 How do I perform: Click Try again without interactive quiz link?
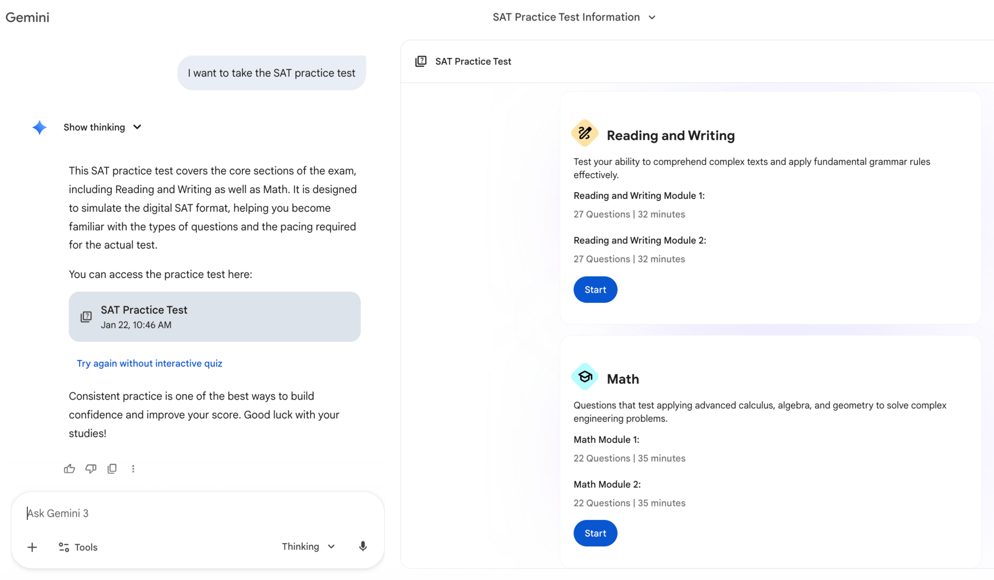click(x=149, y=364)
